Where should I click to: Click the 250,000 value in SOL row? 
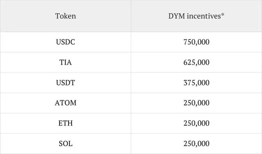(196, 143)
